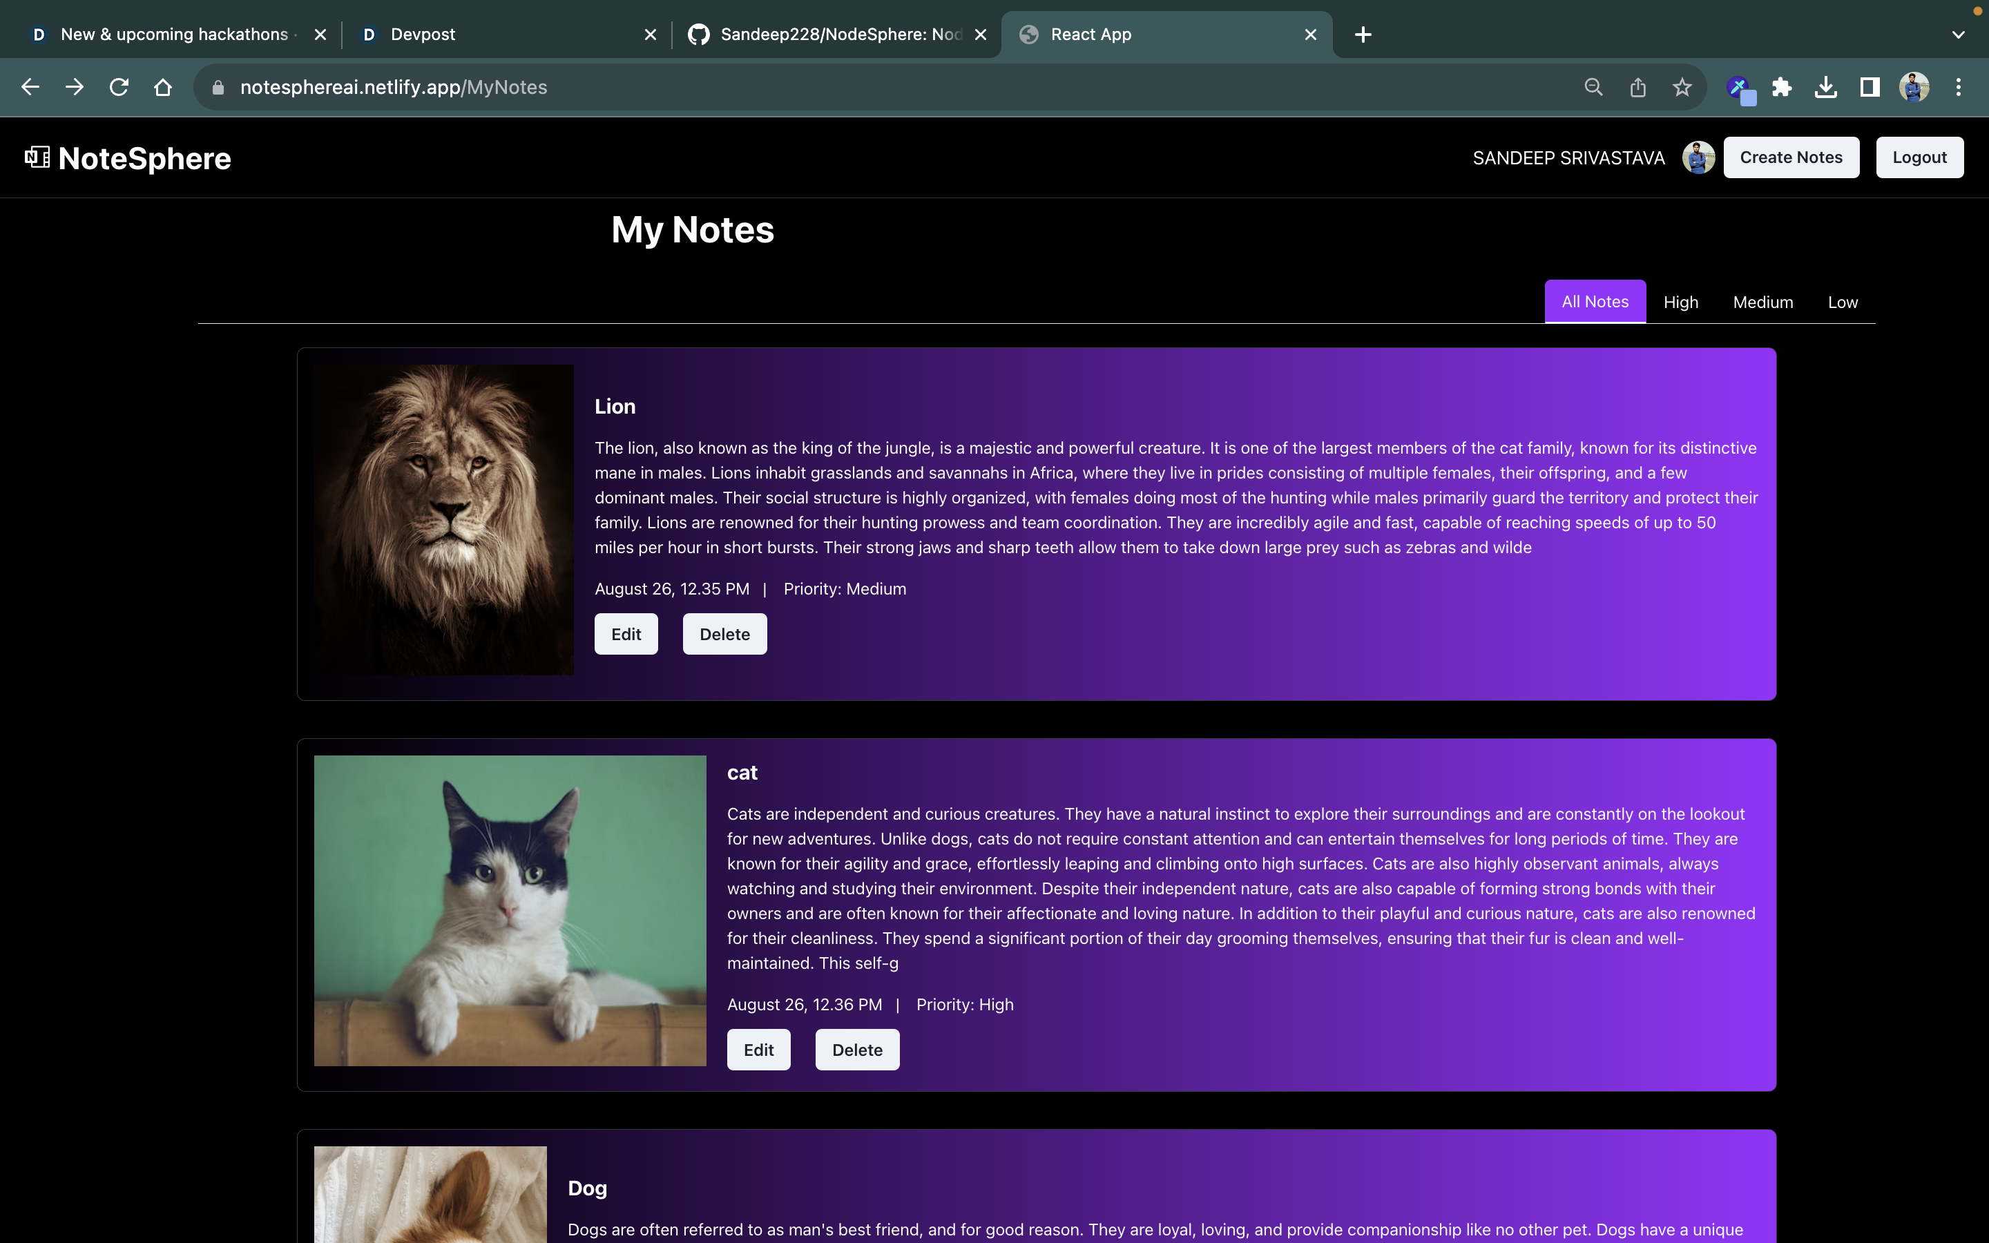Open the browser extensions puzzle icon

(1781, 87)
